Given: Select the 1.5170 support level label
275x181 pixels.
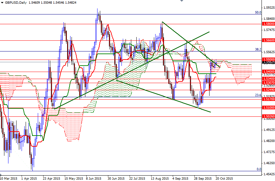Looking at the screenshot, I should point(268,100).
